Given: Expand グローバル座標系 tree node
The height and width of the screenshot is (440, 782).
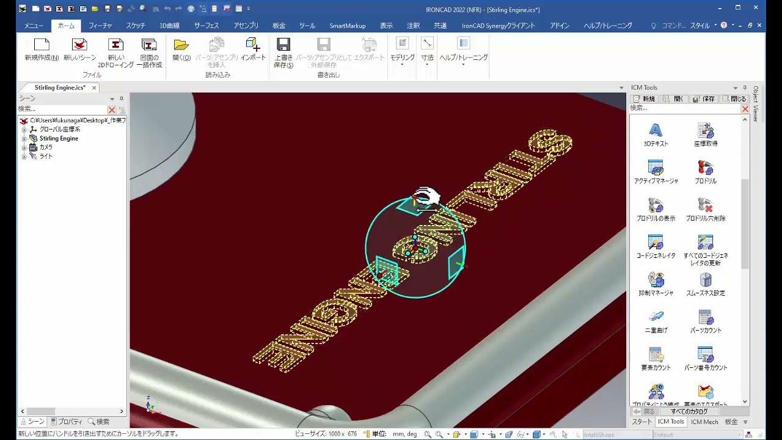Looking at the screenshot, I should [24, 130].
